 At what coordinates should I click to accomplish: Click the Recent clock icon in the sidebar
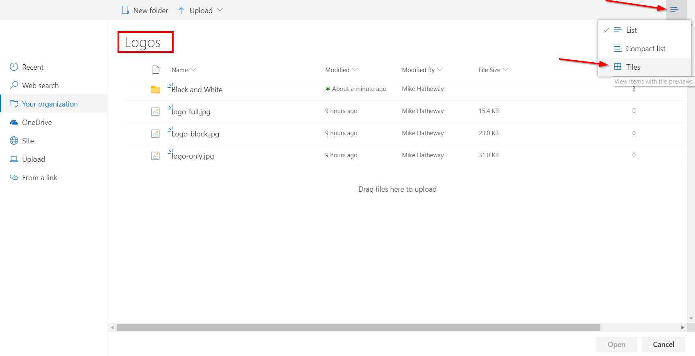click(x=14, y=67)
